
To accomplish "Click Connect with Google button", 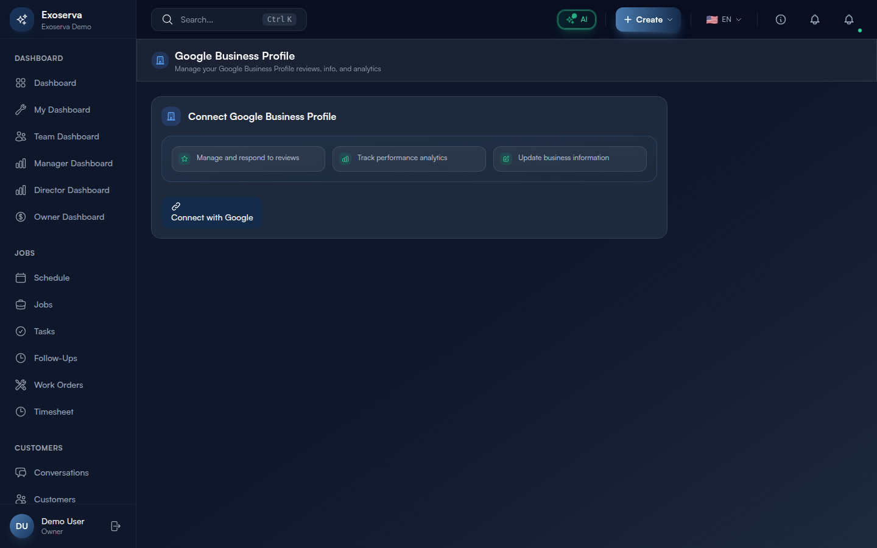I will point(212,213).
